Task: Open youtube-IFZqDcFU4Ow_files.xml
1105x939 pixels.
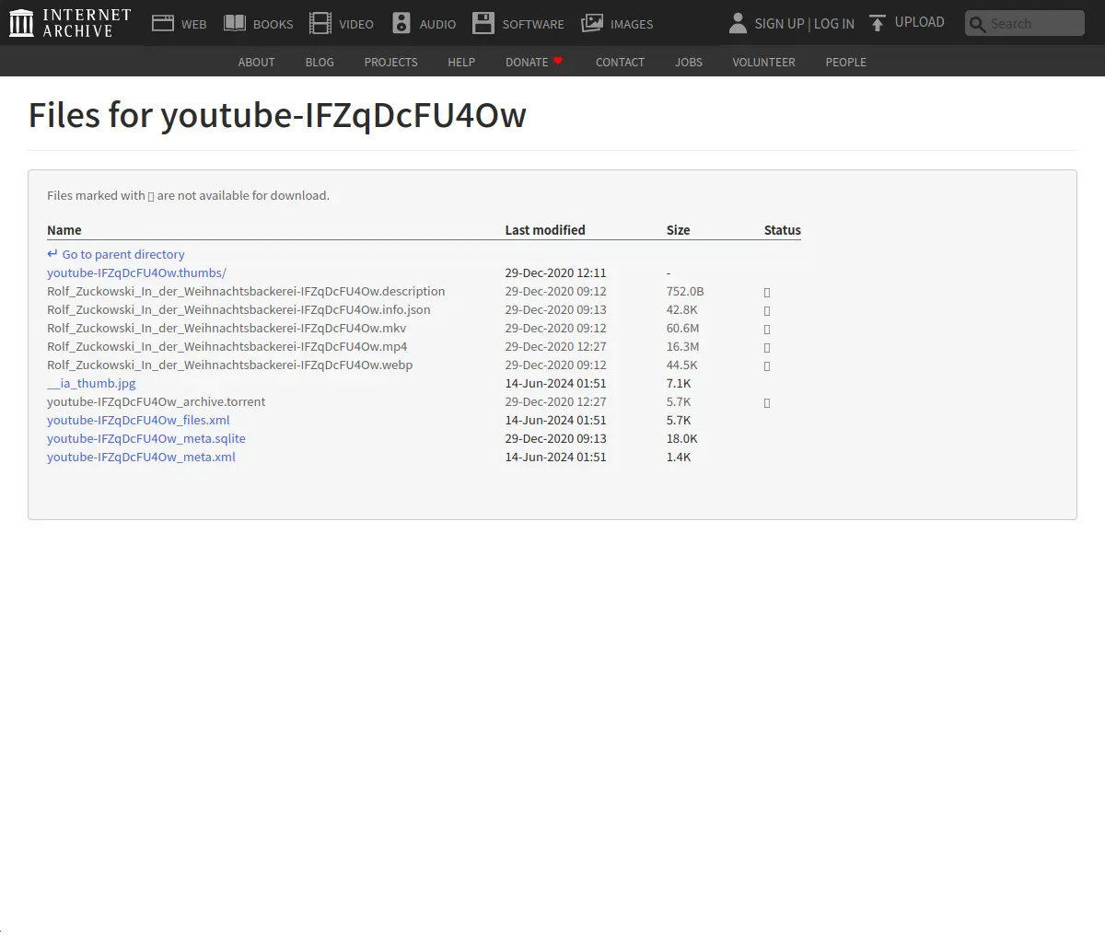Action: [138, 420]
